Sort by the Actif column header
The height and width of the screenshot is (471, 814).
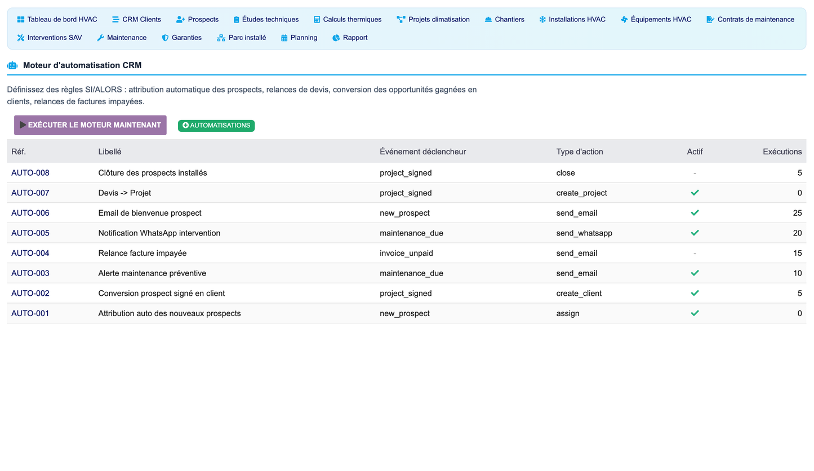click(x=695, y=152)
